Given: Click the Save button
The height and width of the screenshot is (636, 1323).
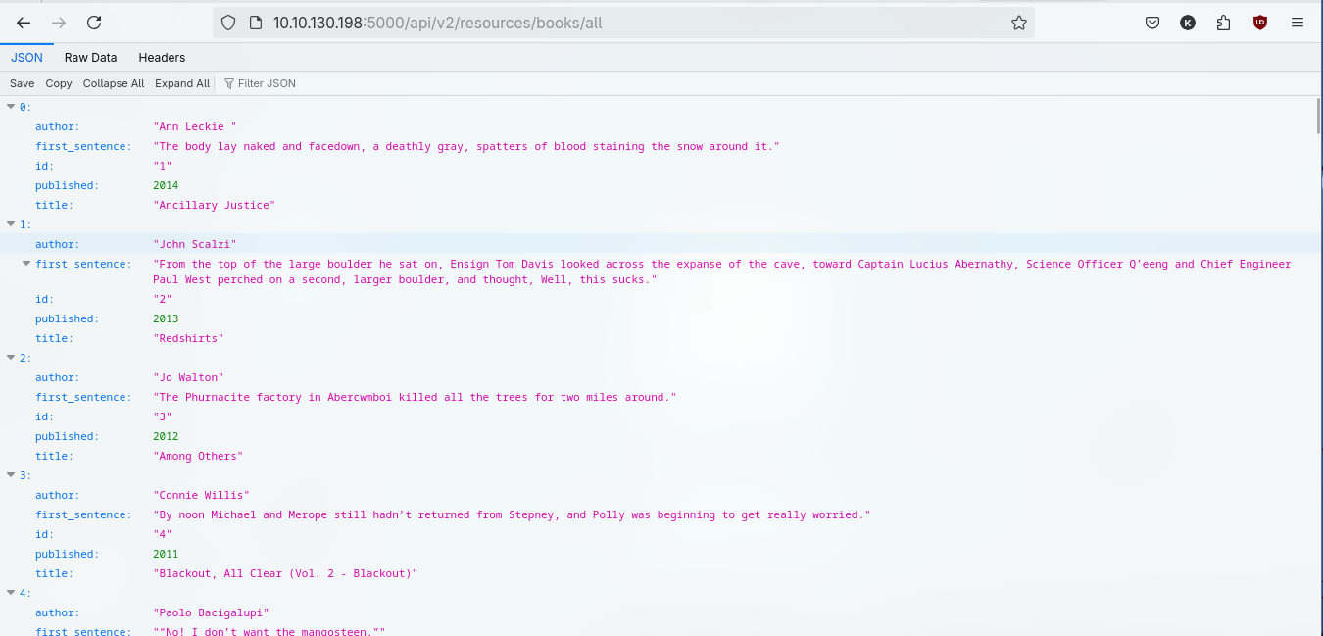Looking at the screenshot, I should (22, 83).
